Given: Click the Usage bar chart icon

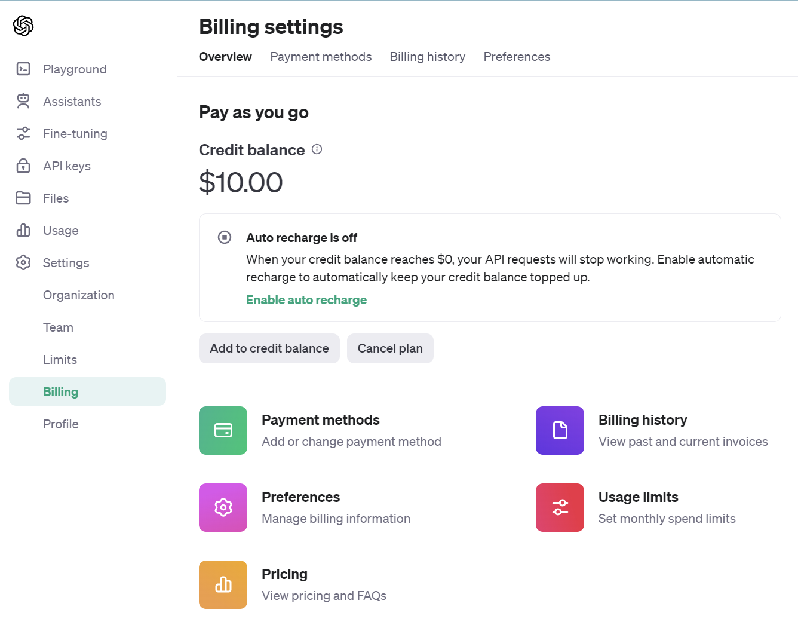Looking at the screenshot, I should (x=23, y=231).
